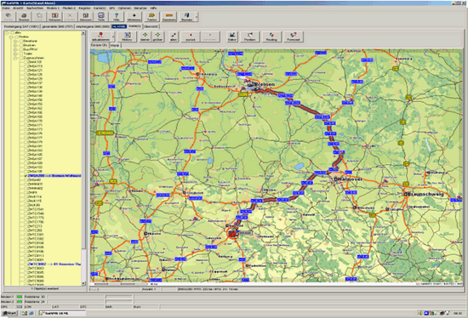Tick the checkbox of top root tree node
This screenshot has height=318, width=468.
13,32
